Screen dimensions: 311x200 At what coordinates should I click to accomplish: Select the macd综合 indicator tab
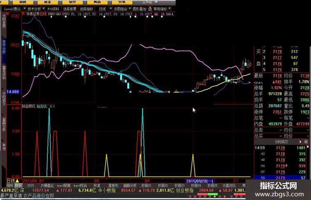pyautogui.click(x=80, y=186)
